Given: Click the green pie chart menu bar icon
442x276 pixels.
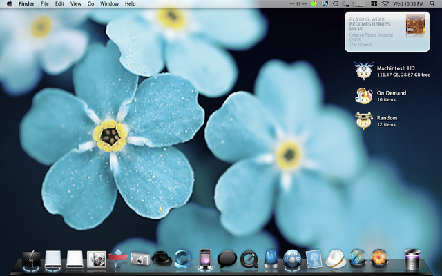Looking at the screenshot, I should pyautogui.click(x=314, y=3).
